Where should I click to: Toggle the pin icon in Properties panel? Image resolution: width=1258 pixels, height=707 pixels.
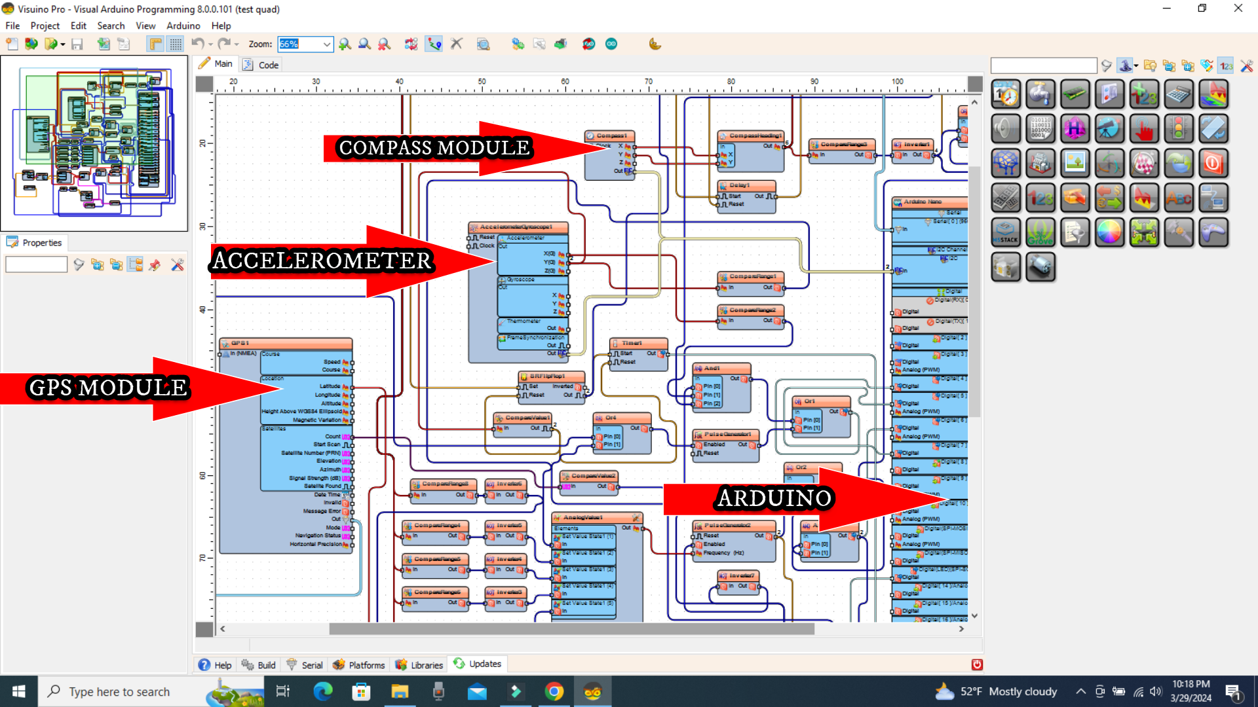point(155,264)
